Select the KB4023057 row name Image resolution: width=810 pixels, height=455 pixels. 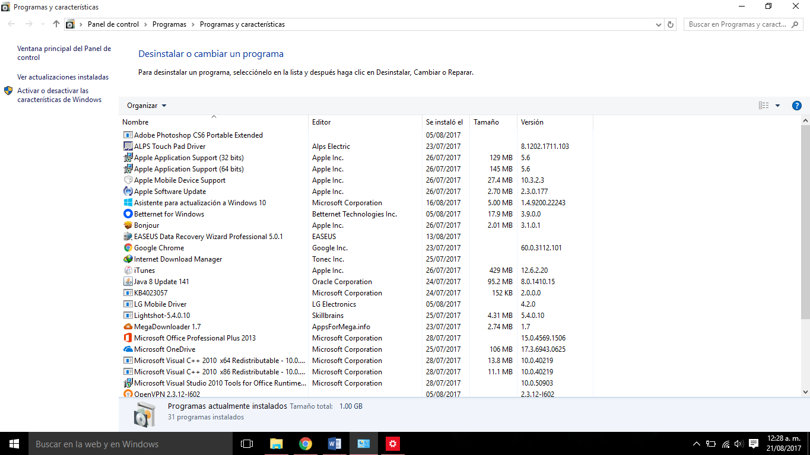click(x=151, y=293)
